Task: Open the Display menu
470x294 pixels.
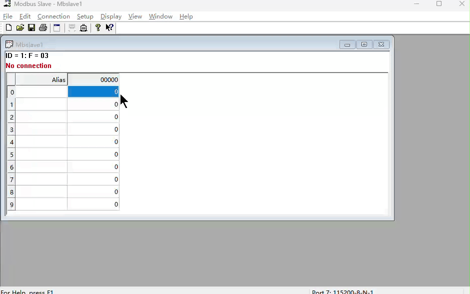Action: point(110,16)
